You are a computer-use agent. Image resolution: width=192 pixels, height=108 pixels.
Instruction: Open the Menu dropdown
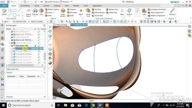point(6,22)
